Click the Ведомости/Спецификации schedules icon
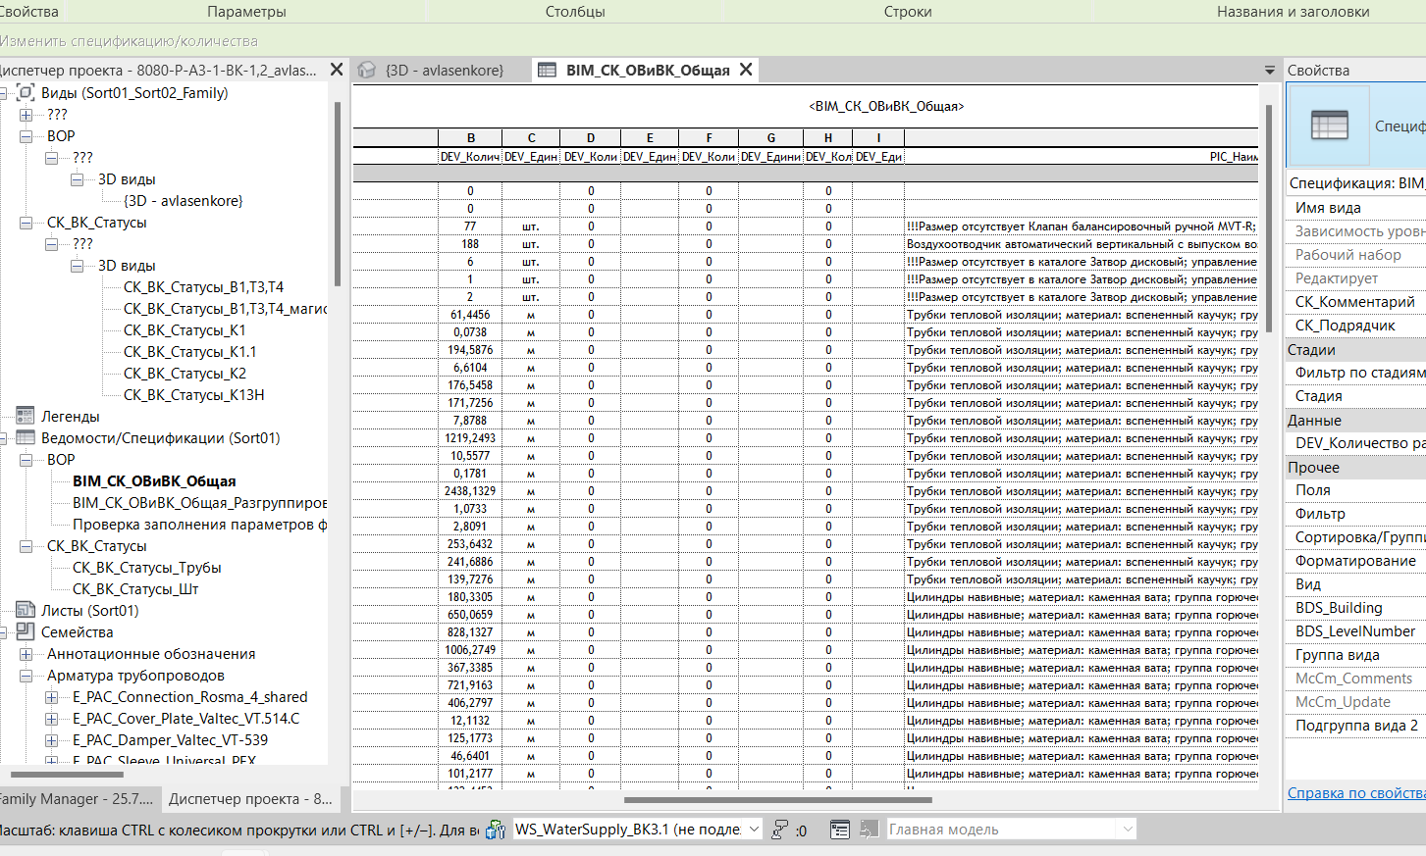Viewport: 1426px width, 856px height. 26,438
